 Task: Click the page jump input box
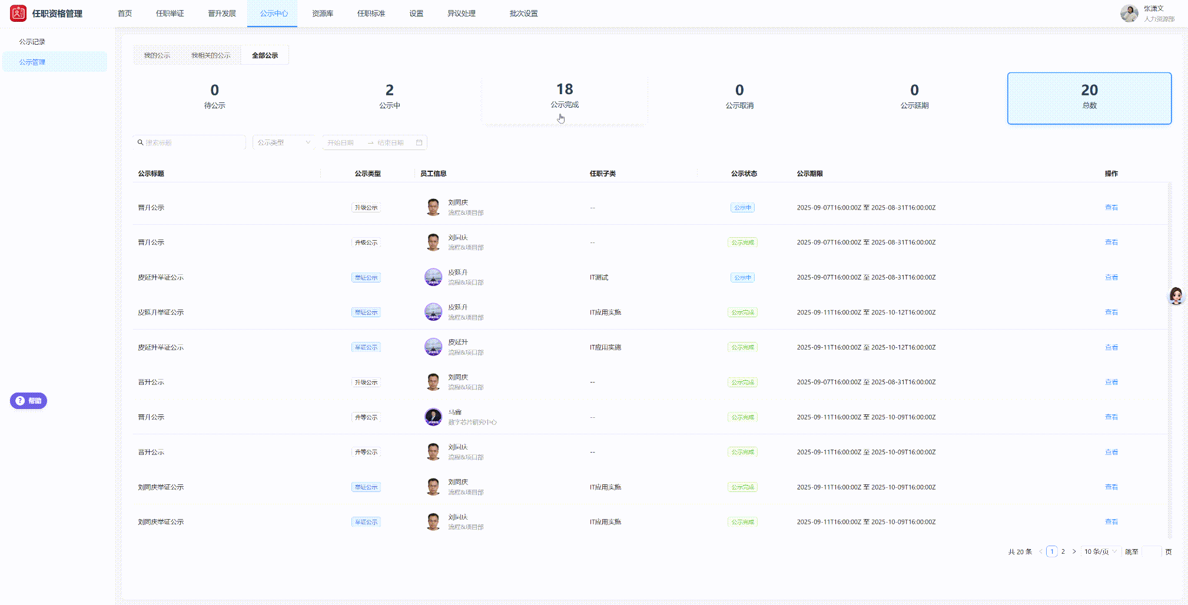pos(1151,551)
